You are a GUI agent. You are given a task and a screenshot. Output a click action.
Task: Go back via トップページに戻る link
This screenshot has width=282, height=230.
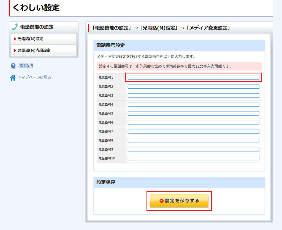coord(34,77)
